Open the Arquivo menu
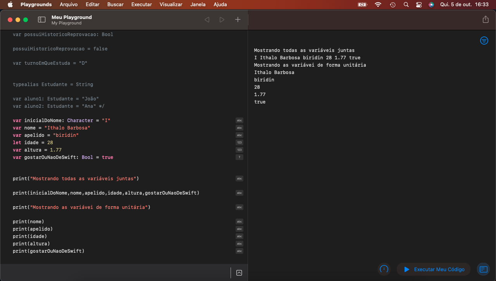496x281 pixels. coord(69,5)
